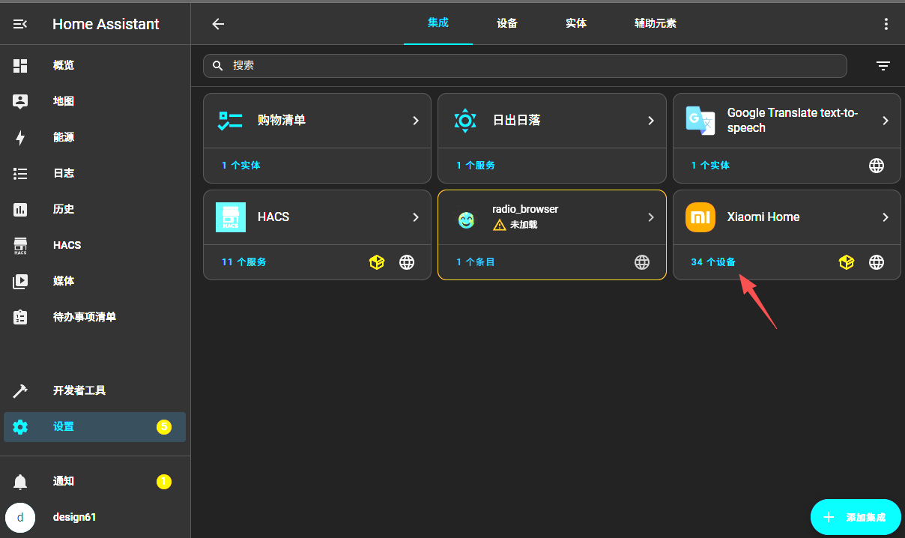
Task: Open the 能源 (Energy) panel
Action: tap(63, 137)
